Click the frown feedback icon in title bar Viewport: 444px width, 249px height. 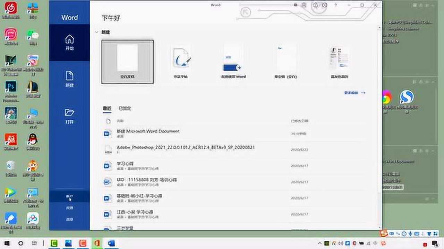(324, 5)
